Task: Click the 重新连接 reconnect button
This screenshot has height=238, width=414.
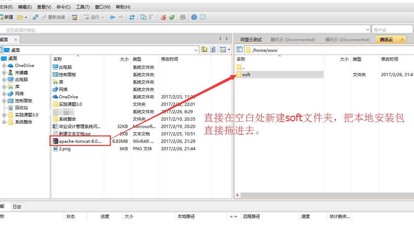Action: pos(54,17)
